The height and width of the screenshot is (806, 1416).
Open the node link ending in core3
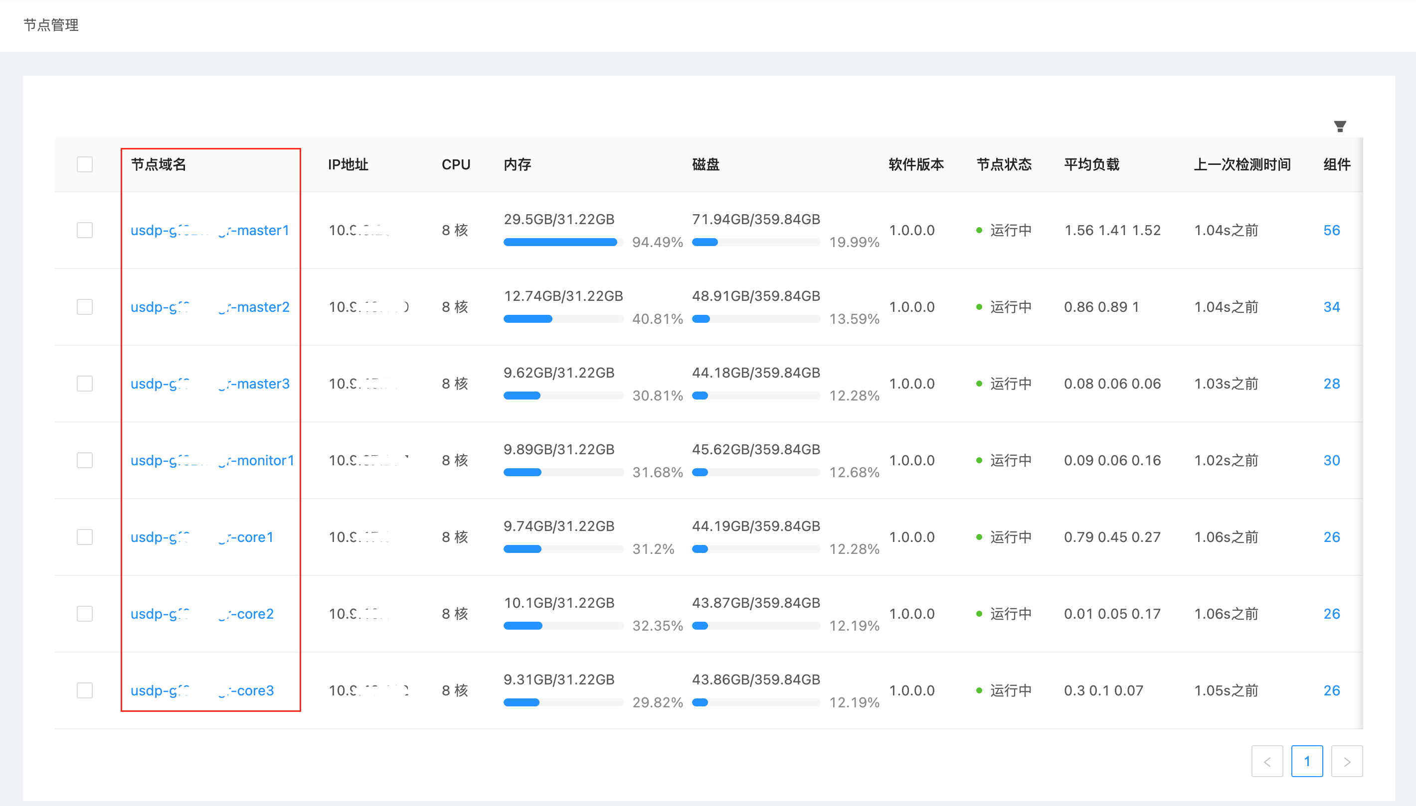202,690
